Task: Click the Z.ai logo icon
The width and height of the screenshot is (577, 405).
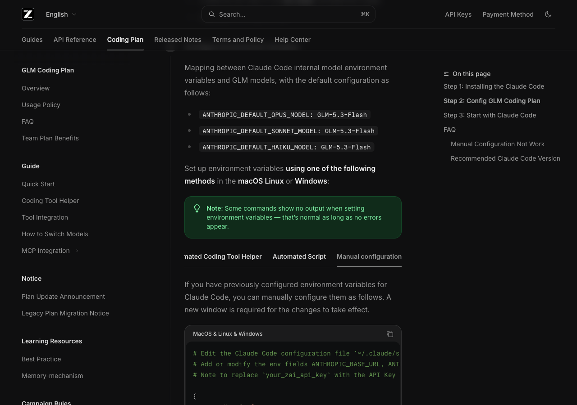Action: click(x=28, y=14)
